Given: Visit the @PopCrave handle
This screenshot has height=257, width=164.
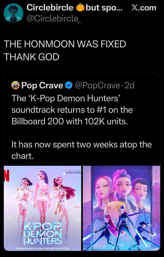Looking at the screenshot, I should pos(98,85).
